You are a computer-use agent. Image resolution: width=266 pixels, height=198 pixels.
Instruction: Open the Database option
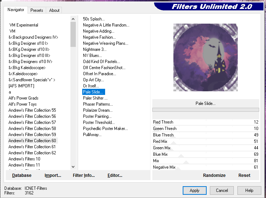(22, 175)
